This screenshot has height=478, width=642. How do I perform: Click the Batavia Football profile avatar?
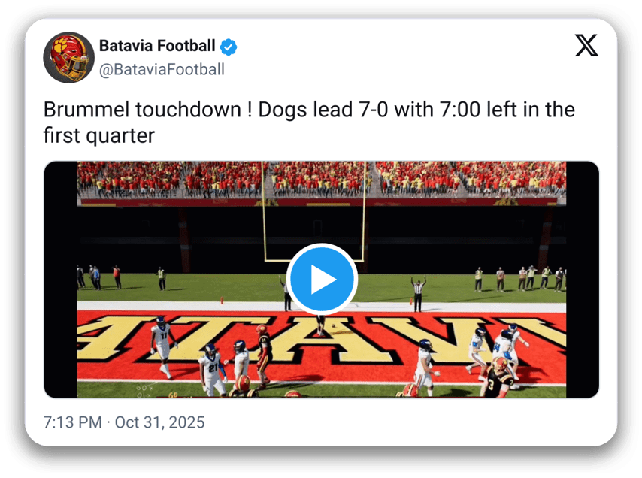(x=68, y=58)
